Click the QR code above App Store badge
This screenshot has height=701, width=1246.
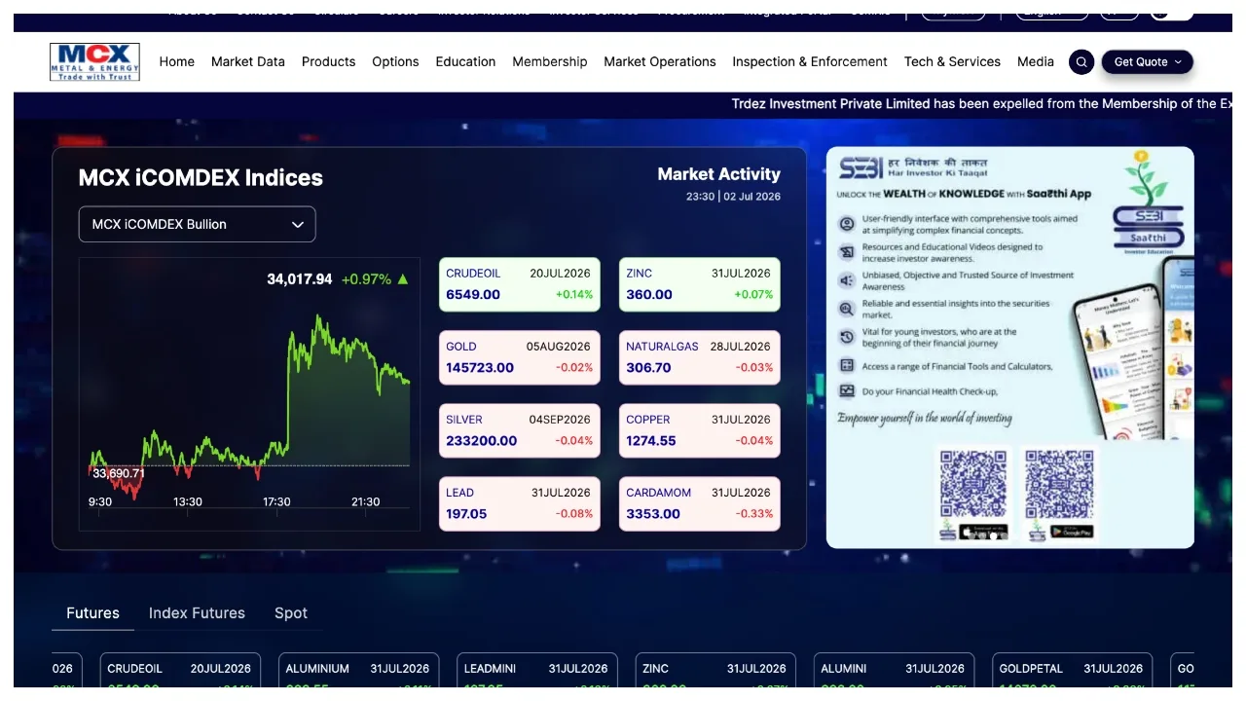(973, 484)
